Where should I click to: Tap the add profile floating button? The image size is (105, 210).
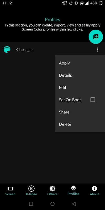(96, 37)
